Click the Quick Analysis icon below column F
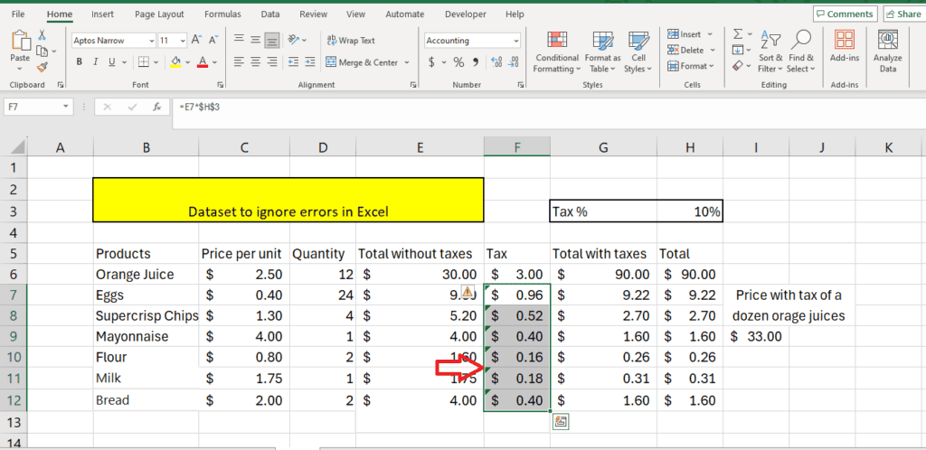This screenshot has height=450, width=926. pyautogui.click(x=560, y=421)
